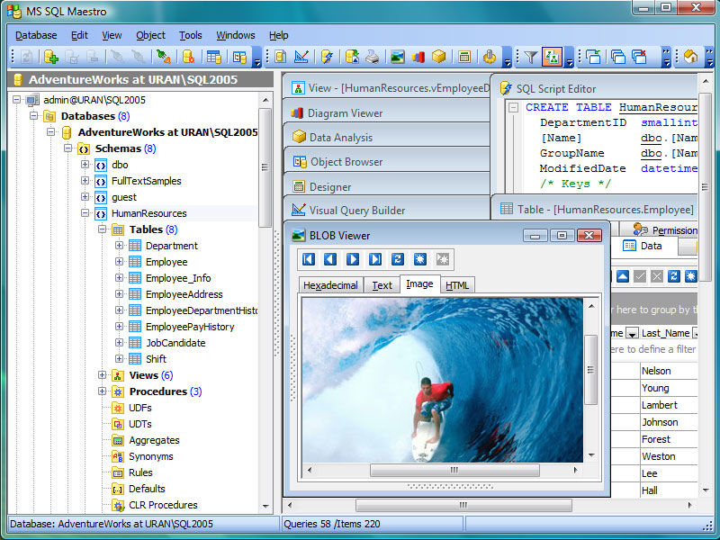720x540 pixels.
Task: Click last record arrow in BLOB Viewer
Action: click(x=374, y=259)
